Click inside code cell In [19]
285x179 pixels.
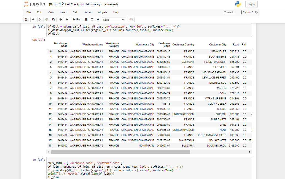point(149,168)
